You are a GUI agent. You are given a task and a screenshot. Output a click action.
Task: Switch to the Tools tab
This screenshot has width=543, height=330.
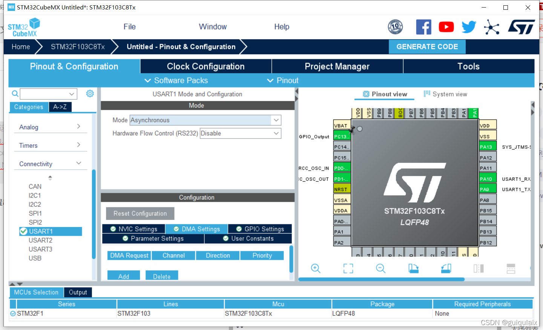coord(469,66)
